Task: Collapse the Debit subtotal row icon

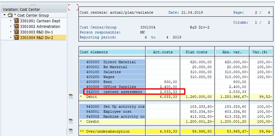Action: (x=71, y=96)
